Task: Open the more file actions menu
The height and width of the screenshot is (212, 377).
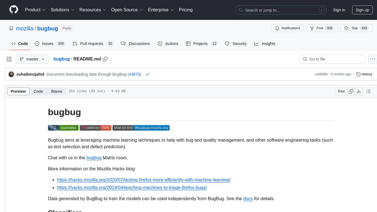Action: 373,59
